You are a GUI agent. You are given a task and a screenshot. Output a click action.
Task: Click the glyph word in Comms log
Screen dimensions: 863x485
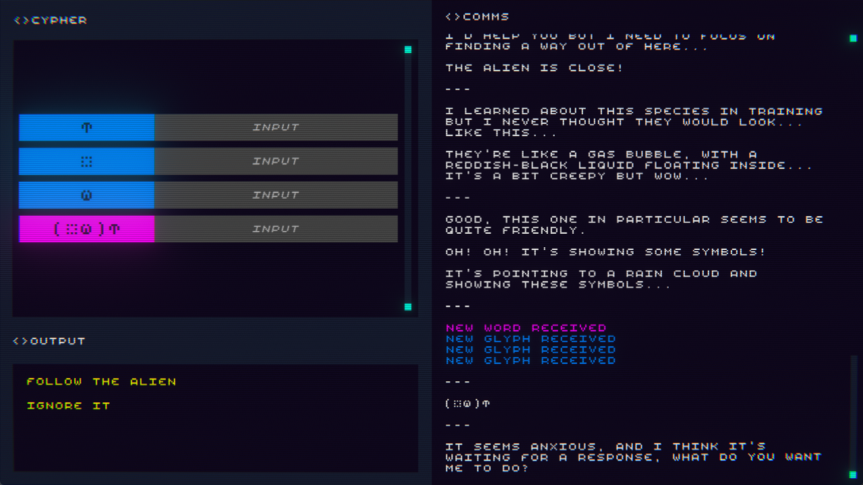tap(467, 403)
